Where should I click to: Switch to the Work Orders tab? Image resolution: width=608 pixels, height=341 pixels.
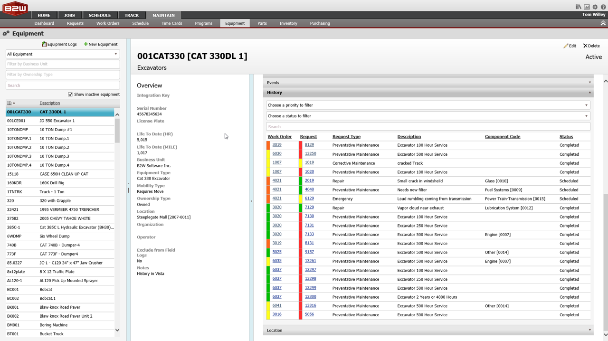[108, 23]
